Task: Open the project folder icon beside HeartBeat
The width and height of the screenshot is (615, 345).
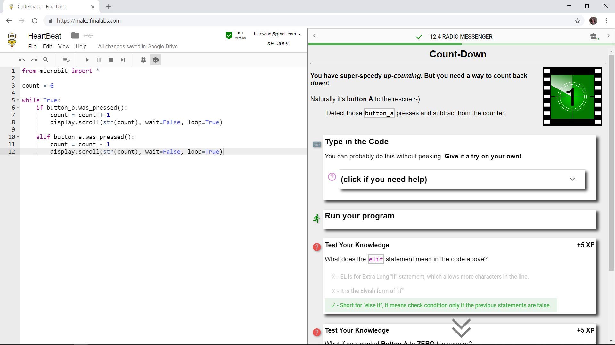Action: tap(75, 35)
